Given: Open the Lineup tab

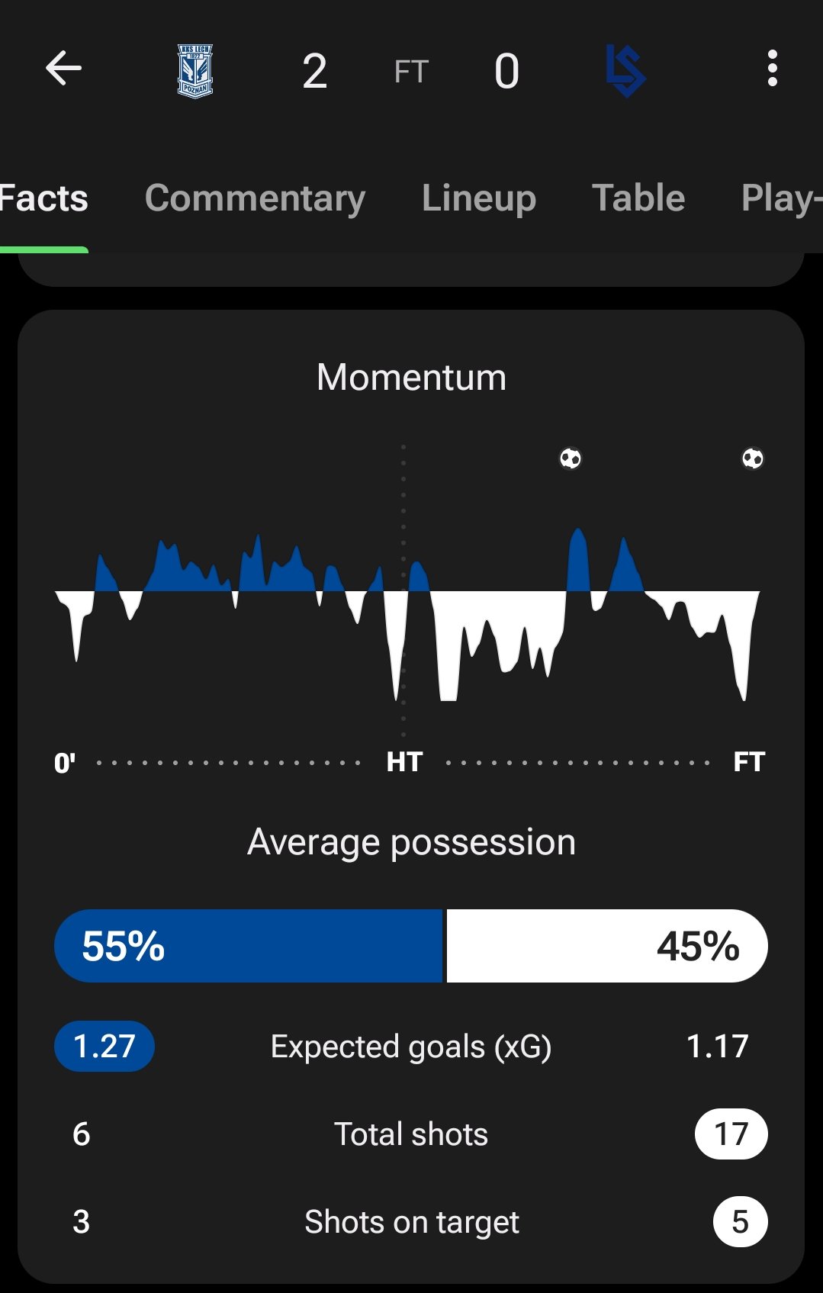Looking at the screenshot, I should tap(479, 198).
